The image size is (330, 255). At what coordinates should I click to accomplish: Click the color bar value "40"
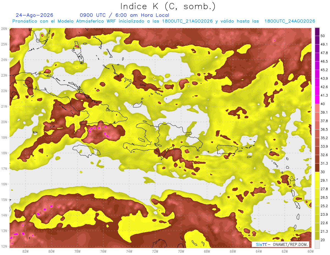pos(323,104)
